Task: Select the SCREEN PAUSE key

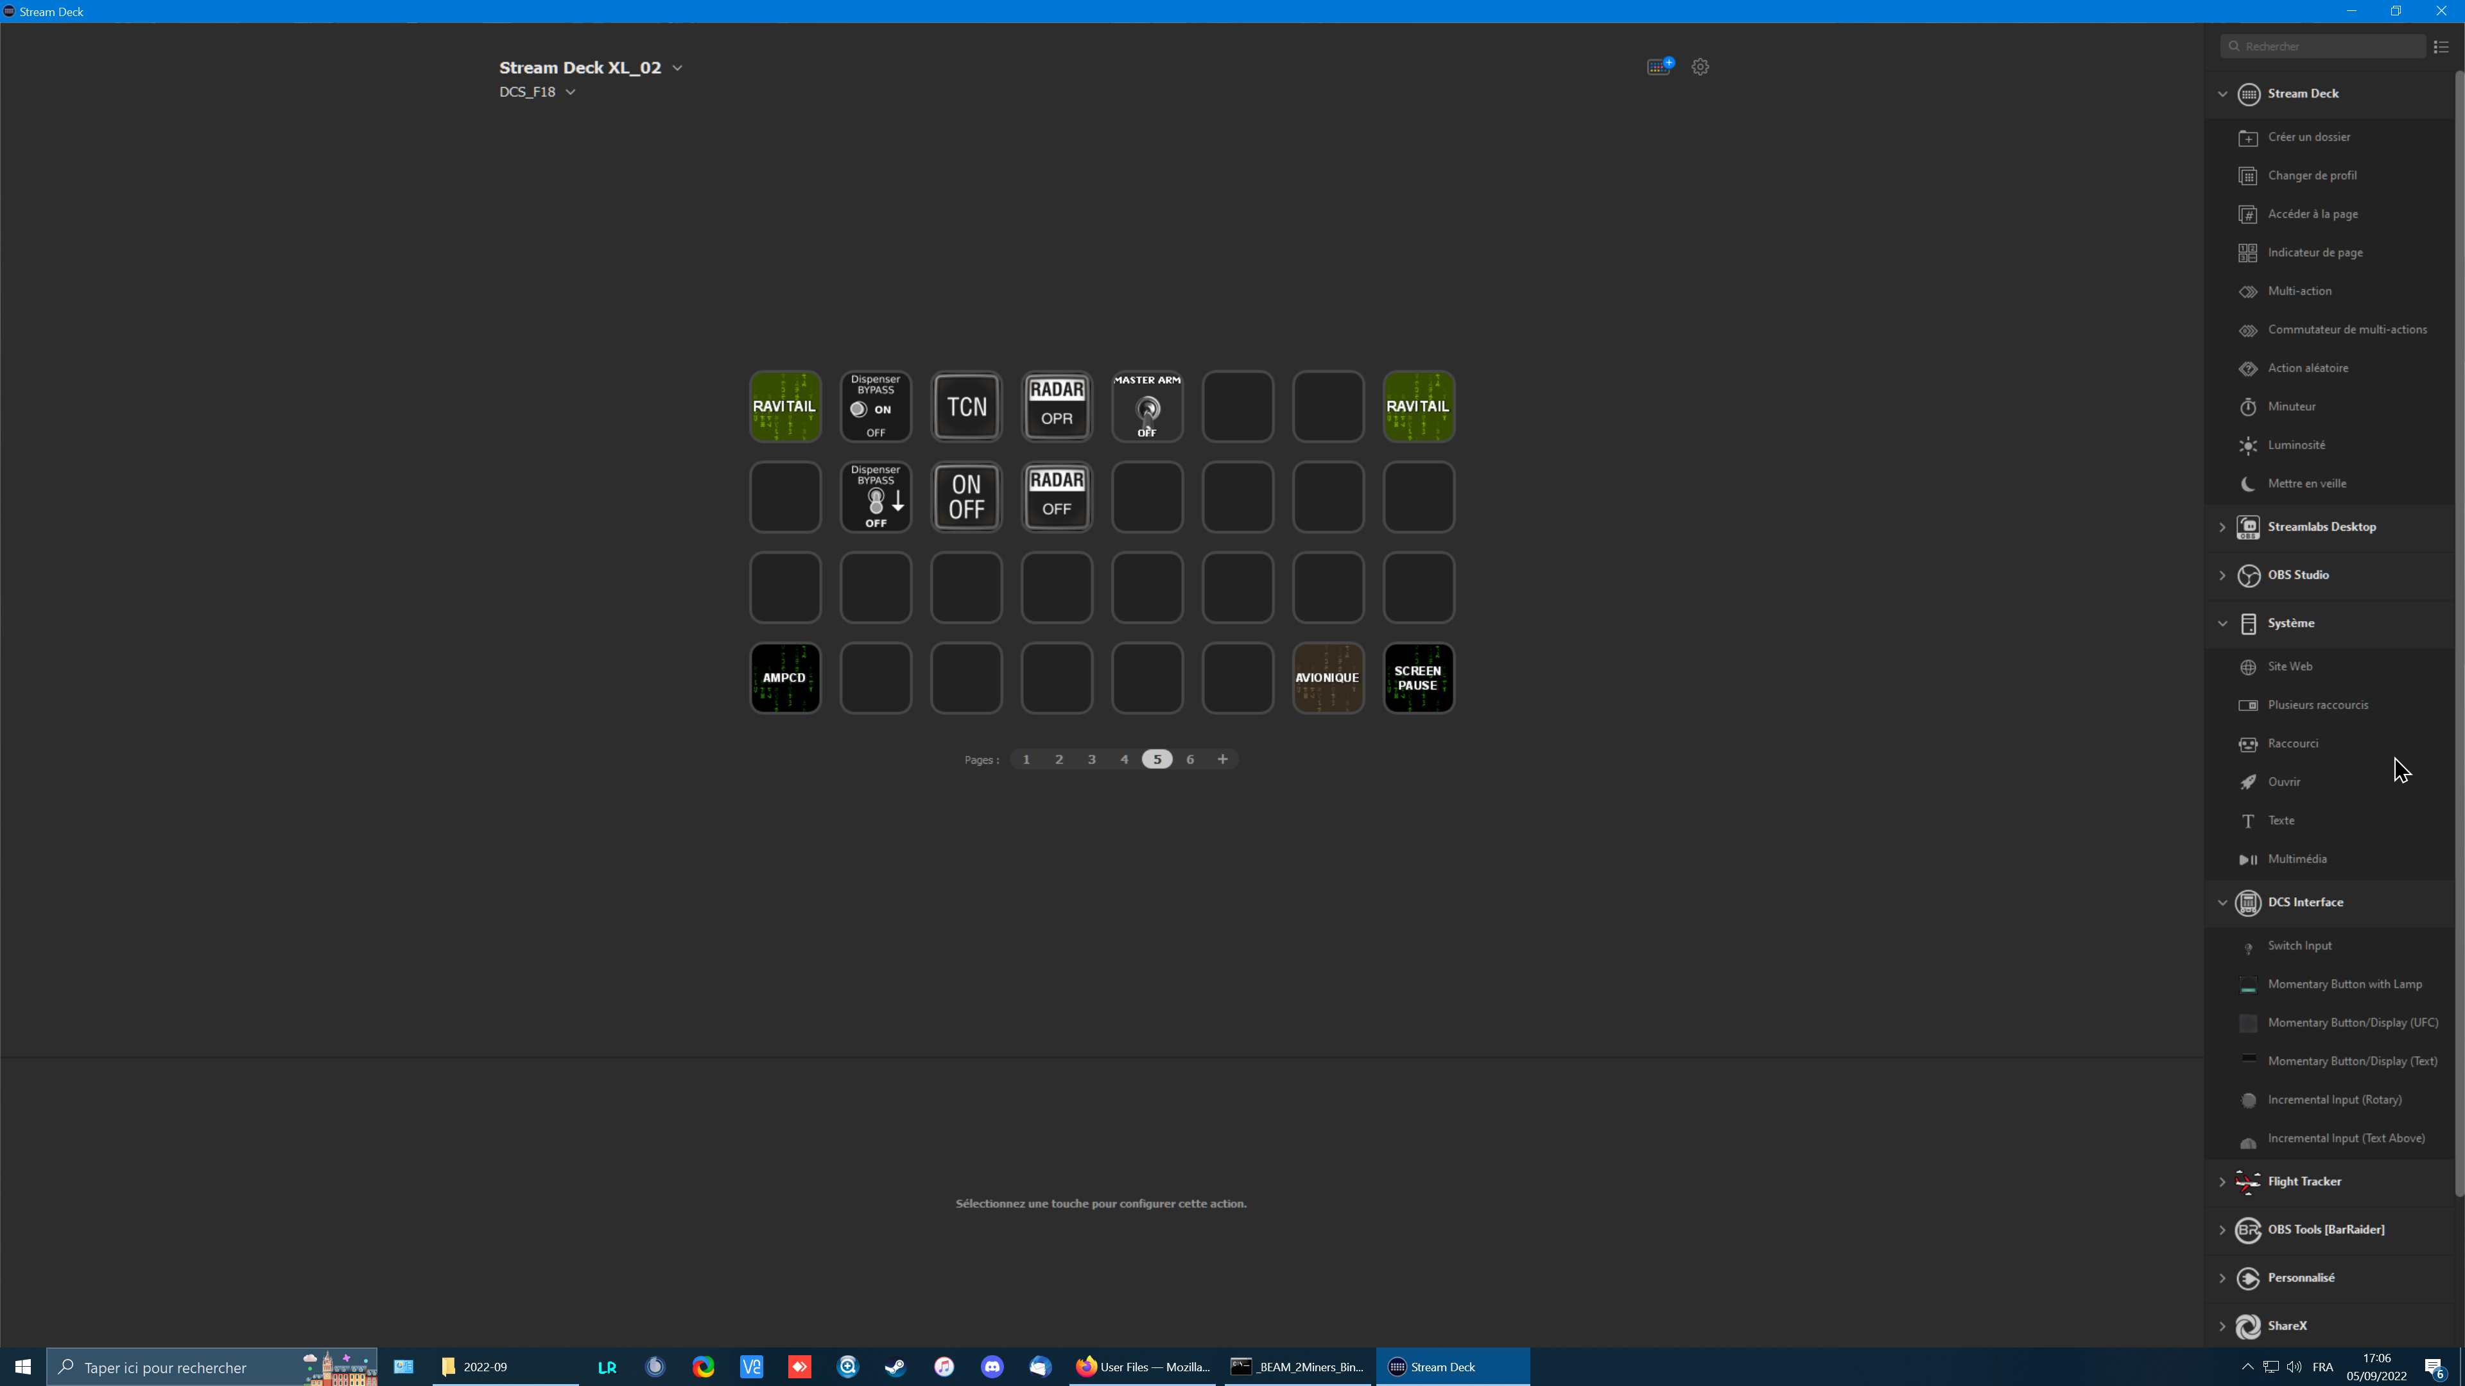Action: tap(1418, 678)
